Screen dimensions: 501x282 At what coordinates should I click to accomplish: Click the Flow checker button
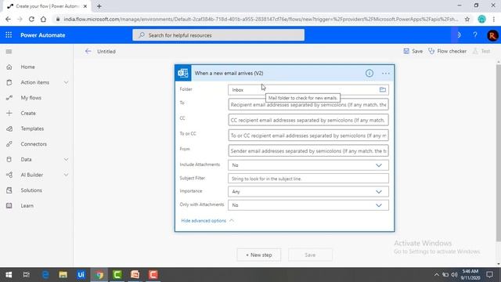pyautogui.click(x=447, y=51)
